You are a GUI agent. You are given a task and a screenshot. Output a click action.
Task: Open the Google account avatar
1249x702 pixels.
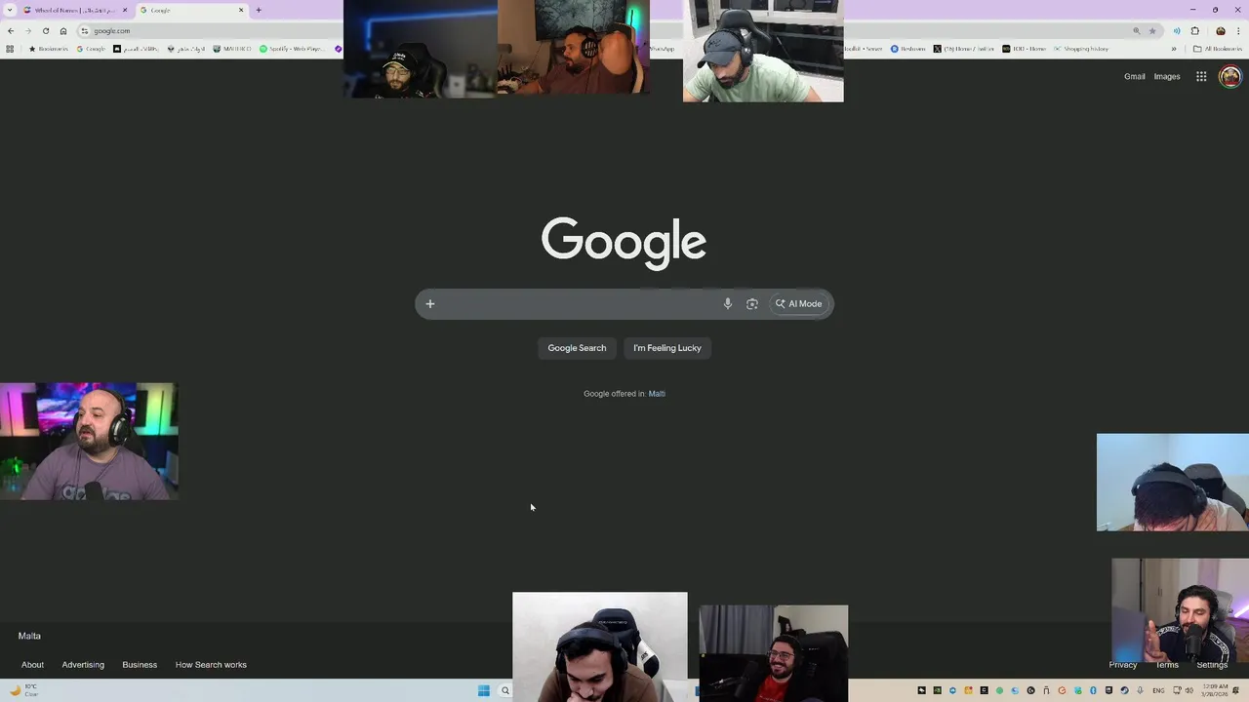click(1230, 76)
